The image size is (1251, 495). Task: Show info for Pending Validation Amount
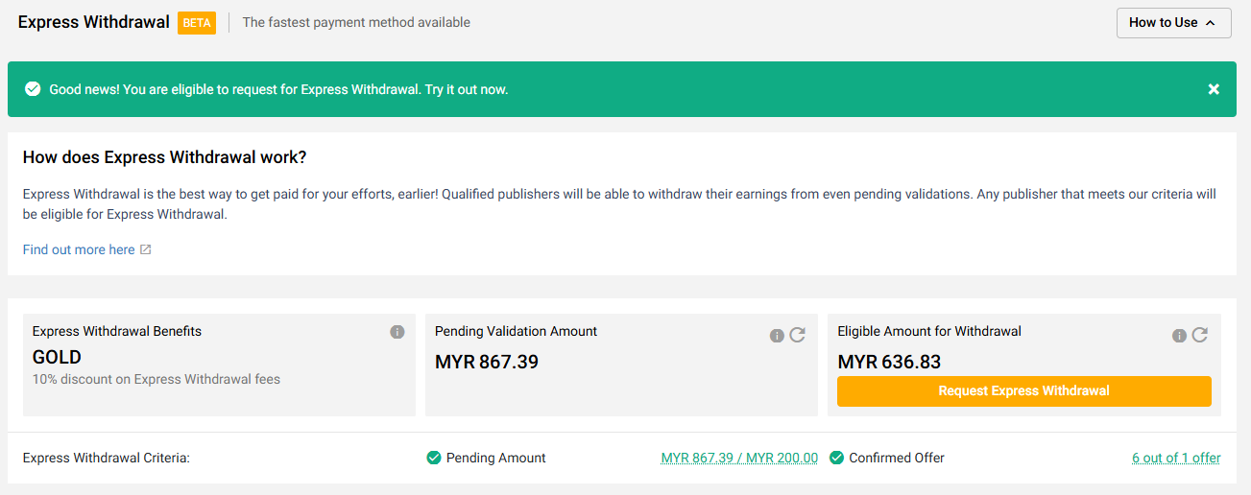pyautogui.click(x=777, y=336)
